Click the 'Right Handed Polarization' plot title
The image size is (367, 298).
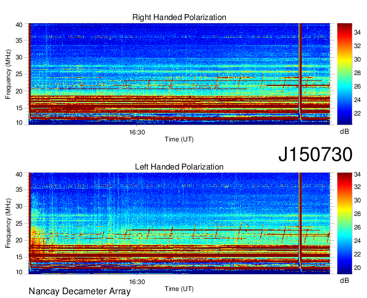pos(179,17)
